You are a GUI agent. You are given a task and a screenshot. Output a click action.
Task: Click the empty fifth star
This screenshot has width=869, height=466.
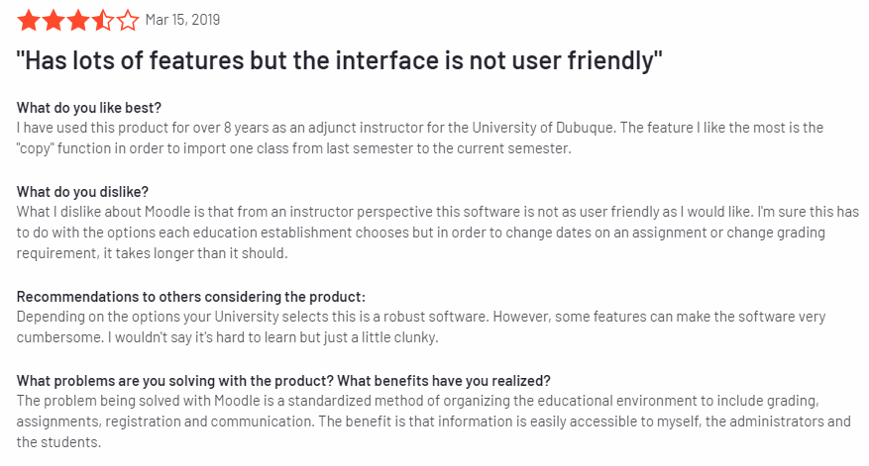pyautogui.click(x=128, y=21)
